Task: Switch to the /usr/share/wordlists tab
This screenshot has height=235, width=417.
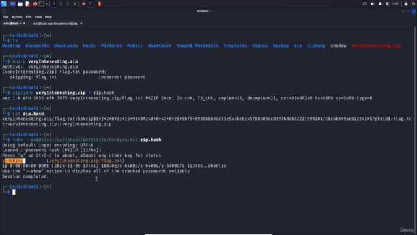Action: [x=55, y=23]
